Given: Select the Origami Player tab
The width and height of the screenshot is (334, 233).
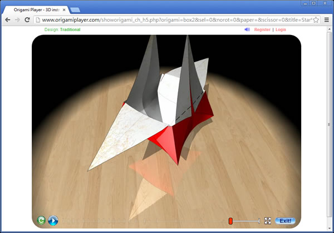Looking at the screenshot, I should 37,10.
